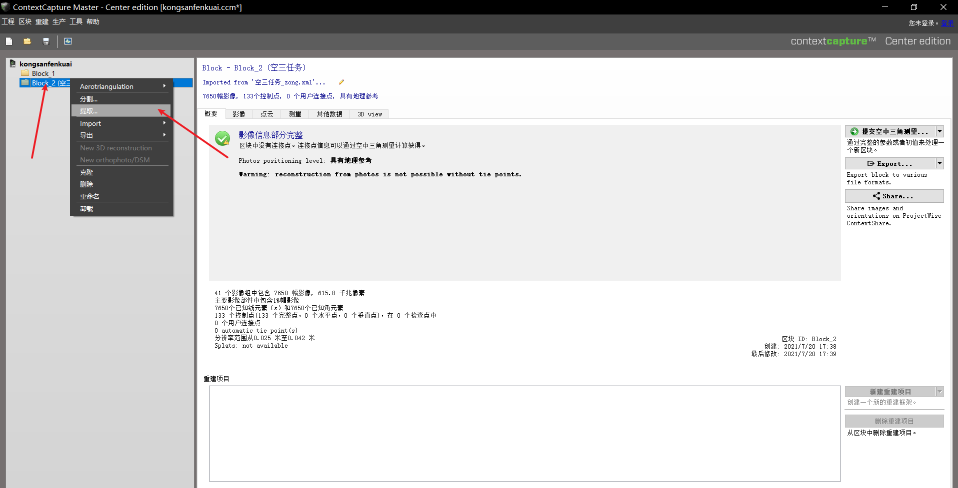
Task: Expand the Import submenu in the context menu
Action: click(x=121, y=123)
